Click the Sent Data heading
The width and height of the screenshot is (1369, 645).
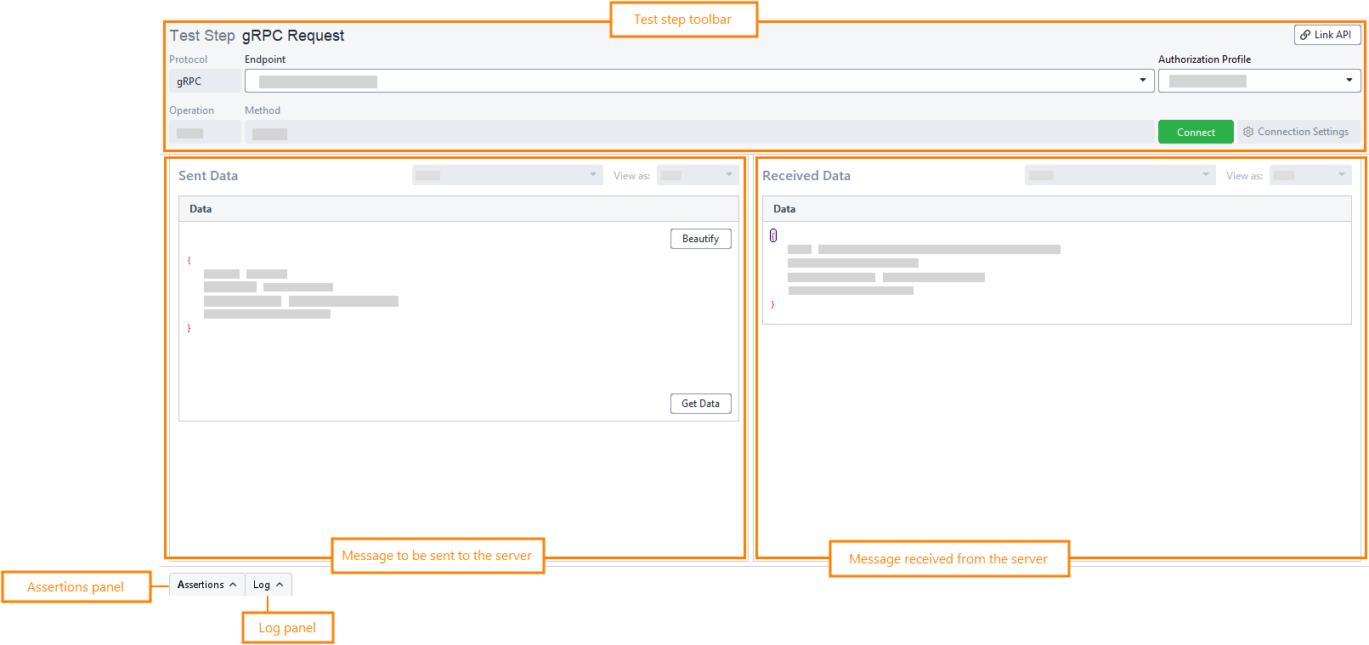point(208,176)
